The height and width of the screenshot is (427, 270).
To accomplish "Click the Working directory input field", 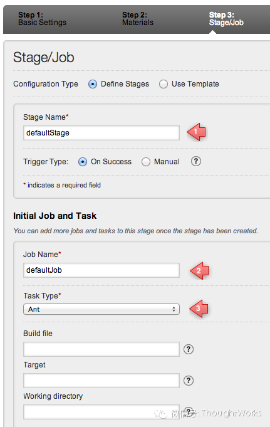I will pyautogui.click(x=101, y=412).
